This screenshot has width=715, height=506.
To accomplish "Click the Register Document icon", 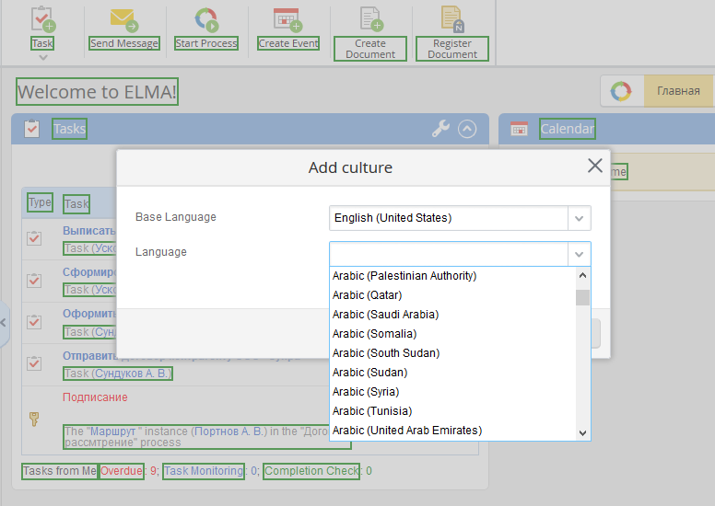I will 452,19.
